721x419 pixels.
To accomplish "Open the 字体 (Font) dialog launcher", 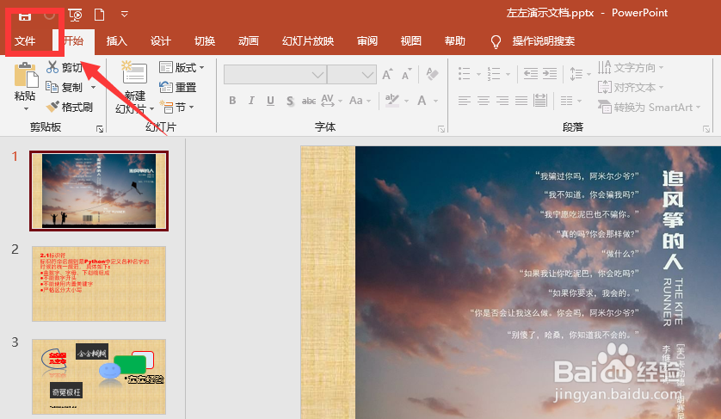I will pyautogui.click(x=441, y=129).
